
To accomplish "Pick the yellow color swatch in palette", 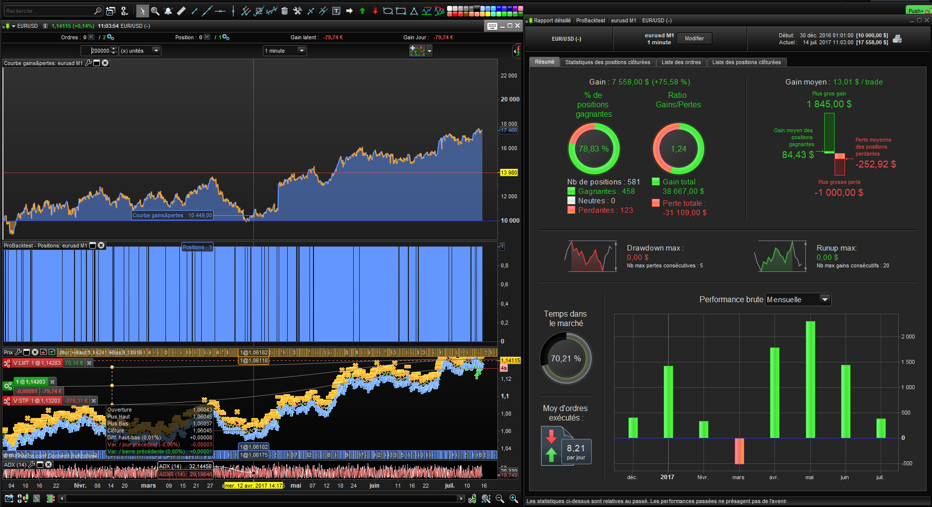I will point(488,14).
